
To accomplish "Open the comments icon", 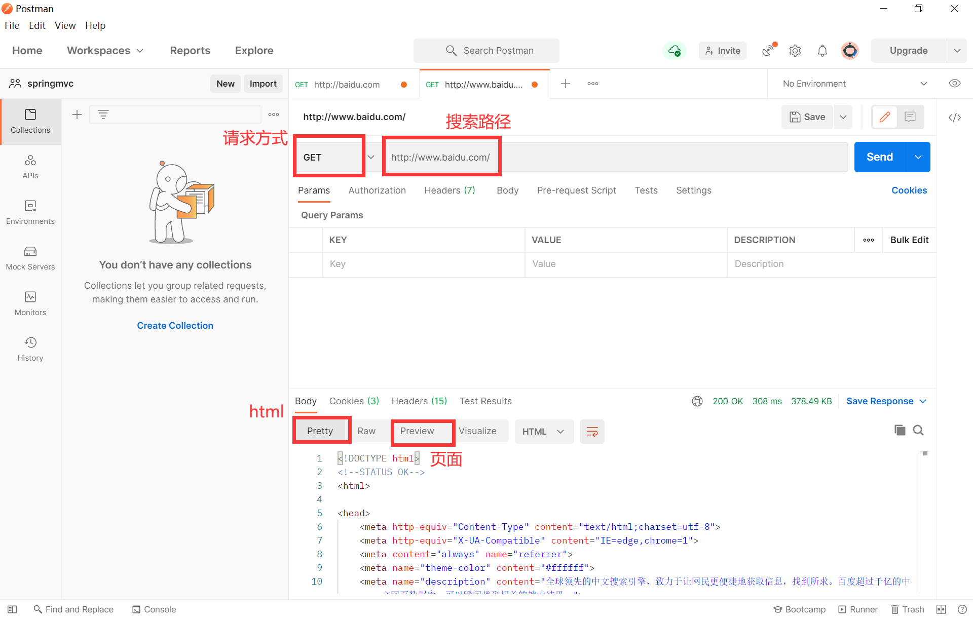I will 910,117.
